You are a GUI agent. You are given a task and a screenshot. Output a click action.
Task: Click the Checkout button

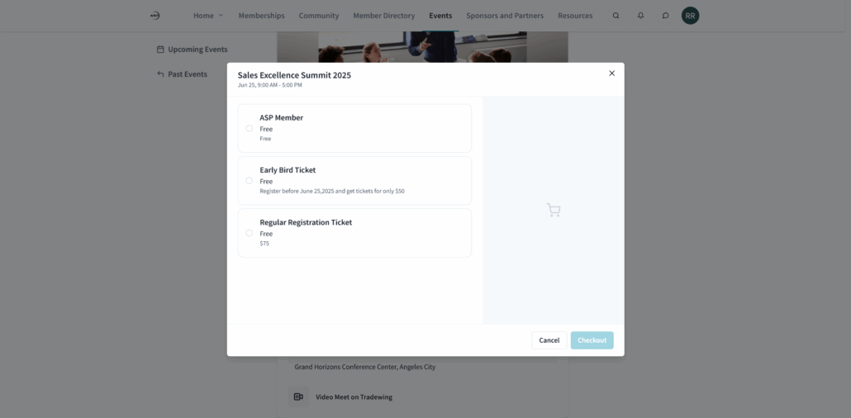click(592, 340)
